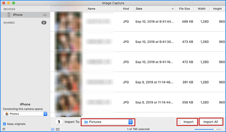Select the photo thumbnail sized 358 KB
This screenshot has height=132, width=226.
[x=68, y=102]
